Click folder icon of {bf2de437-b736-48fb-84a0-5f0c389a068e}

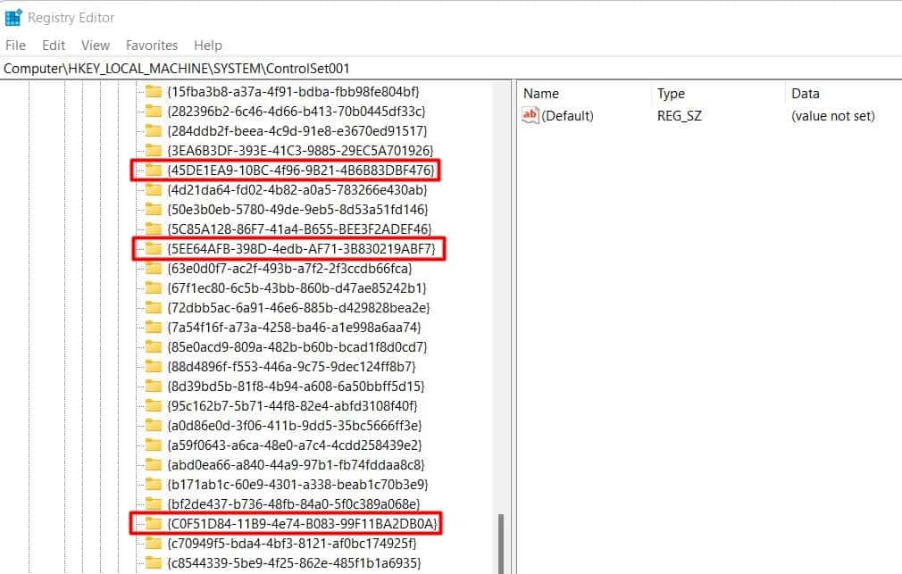click(154, 503)
